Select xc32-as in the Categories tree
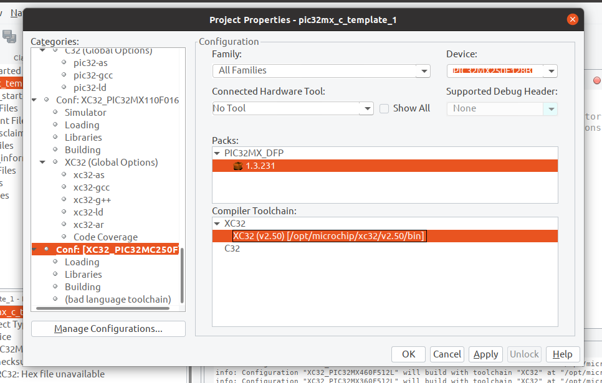The image size is (602, 383). pos(88,175)
